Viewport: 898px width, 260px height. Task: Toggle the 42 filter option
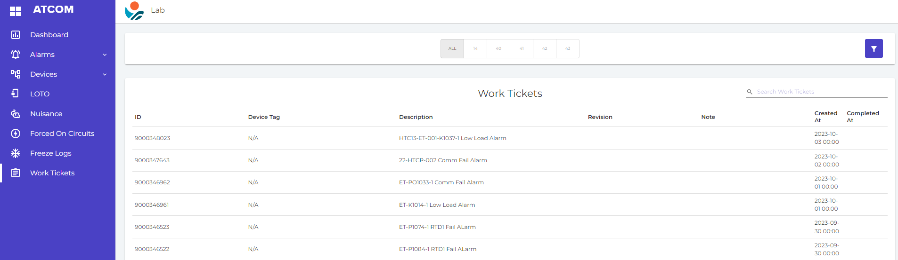545,49
